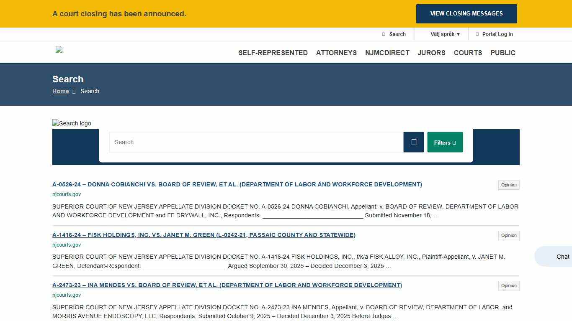Click into the Search input field
The image size is (572, 321).
(255, 142)
